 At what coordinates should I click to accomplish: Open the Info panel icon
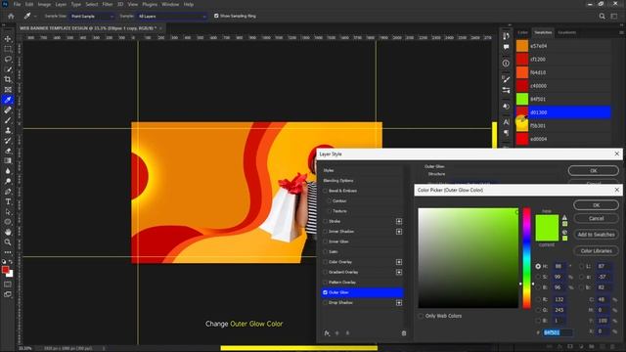point(506,63)
